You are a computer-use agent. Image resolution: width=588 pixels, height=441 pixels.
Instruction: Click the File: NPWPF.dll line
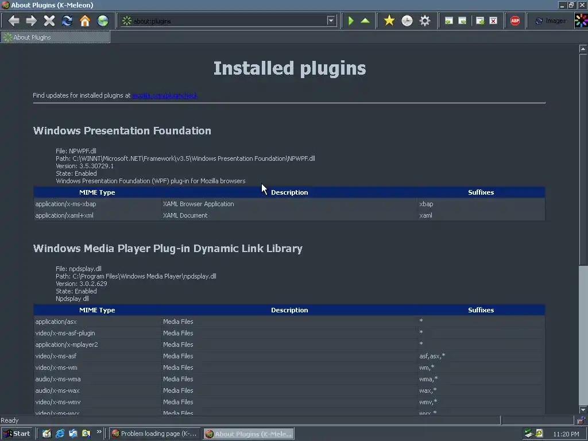76,151
